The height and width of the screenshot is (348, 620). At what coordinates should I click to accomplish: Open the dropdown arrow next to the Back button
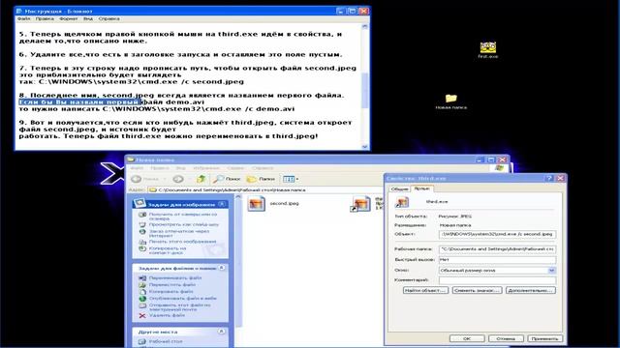click(x=165, y=179)
